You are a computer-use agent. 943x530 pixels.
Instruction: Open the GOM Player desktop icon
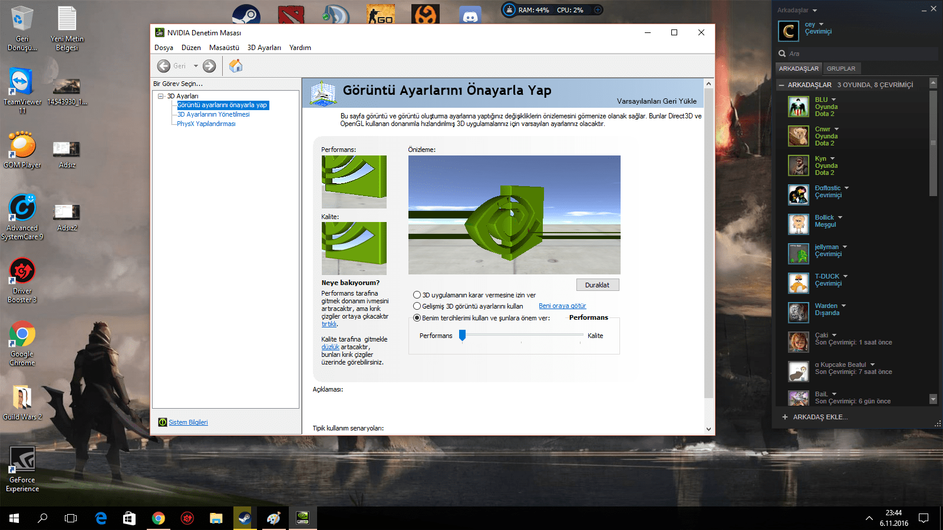(x=22, y=150)
